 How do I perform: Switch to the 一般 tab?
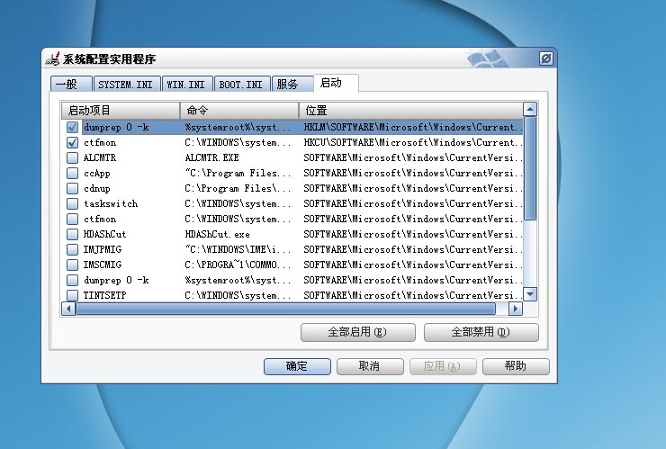click(71, 84)
